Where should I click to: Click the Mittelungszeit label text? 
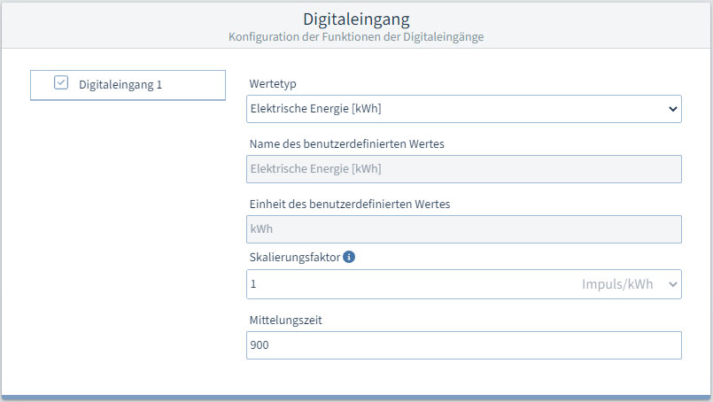click(285, 320)
